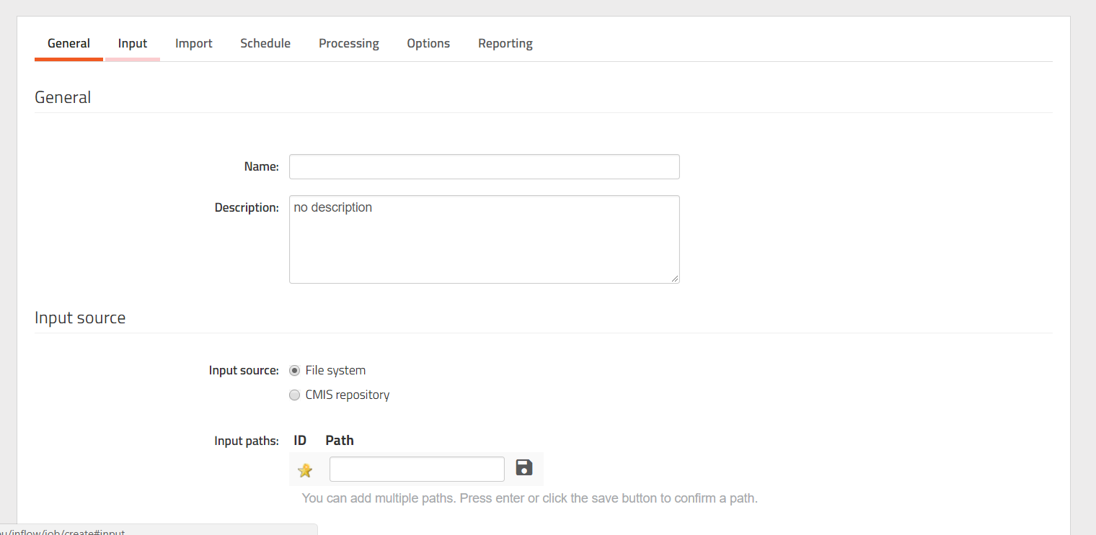The width and height of the screenshot is (1096, 535).
Task: Click the Path input box
Action: coord(417,469)
